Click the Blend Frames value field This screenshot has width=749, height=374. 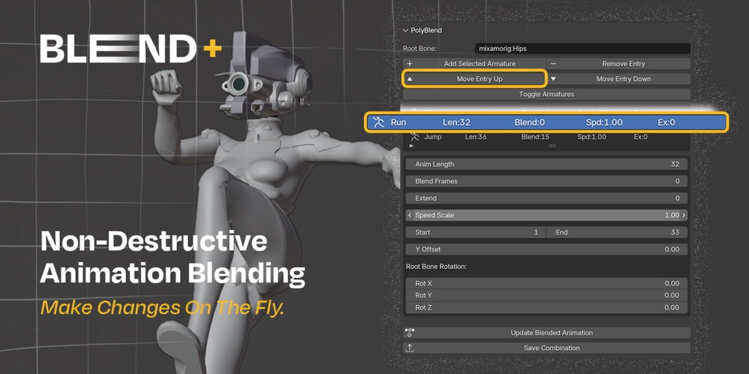pos(546,181)
